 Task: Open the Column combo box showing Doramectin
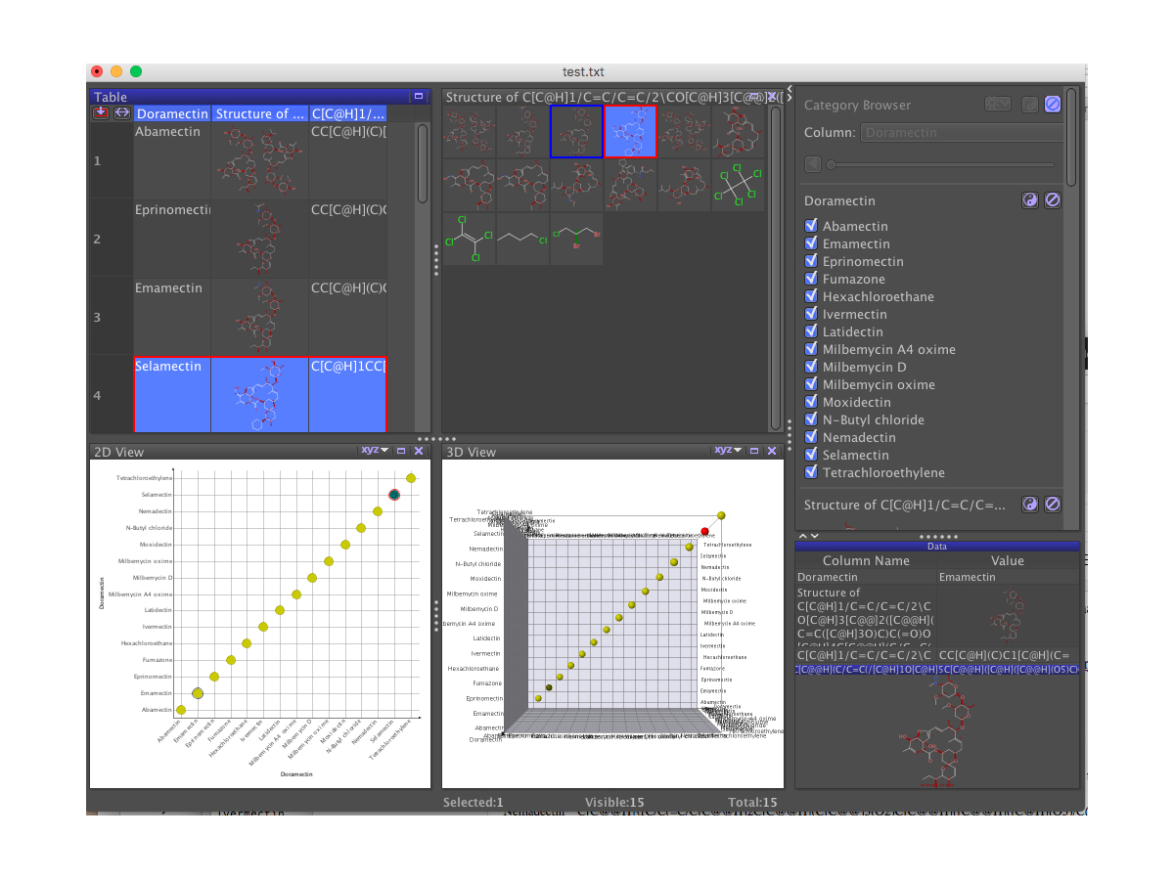pos(962,132)
